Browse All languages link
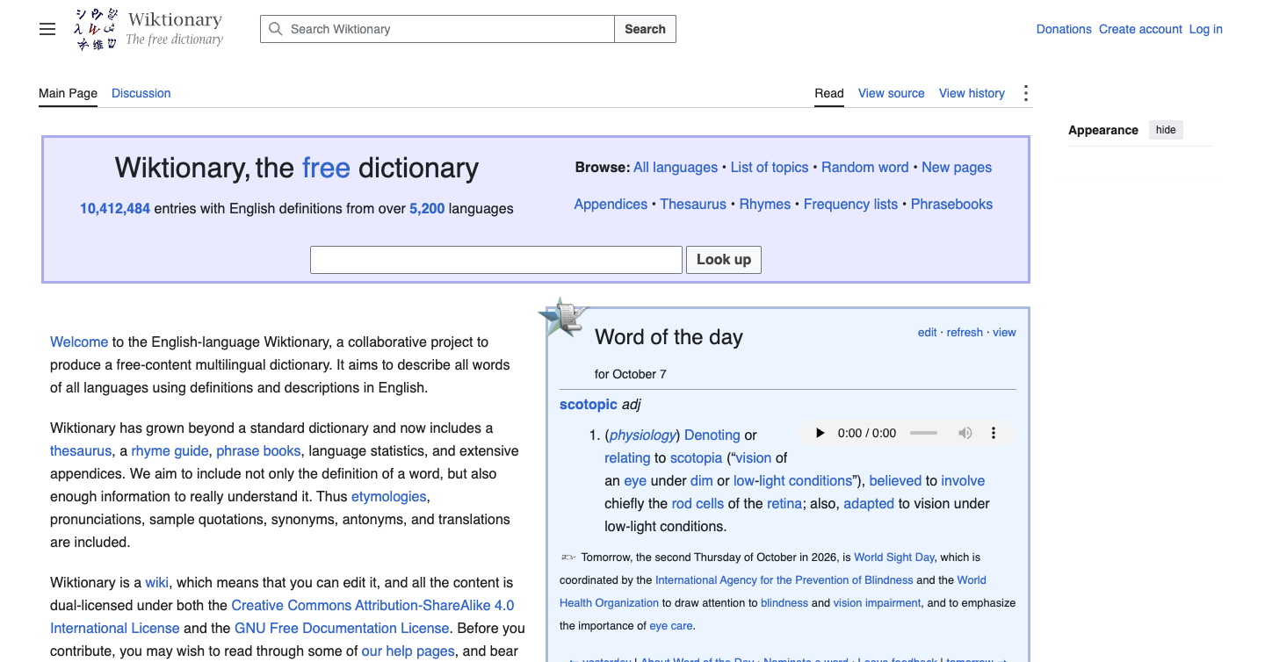1265x662 pixels. tap(676, 168)
